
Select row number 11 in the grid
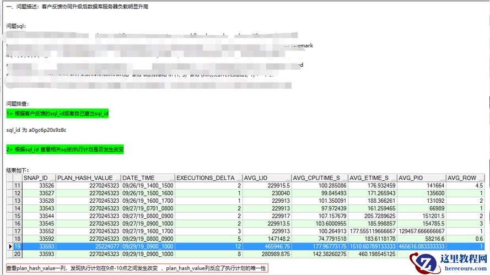click(17, 186)
